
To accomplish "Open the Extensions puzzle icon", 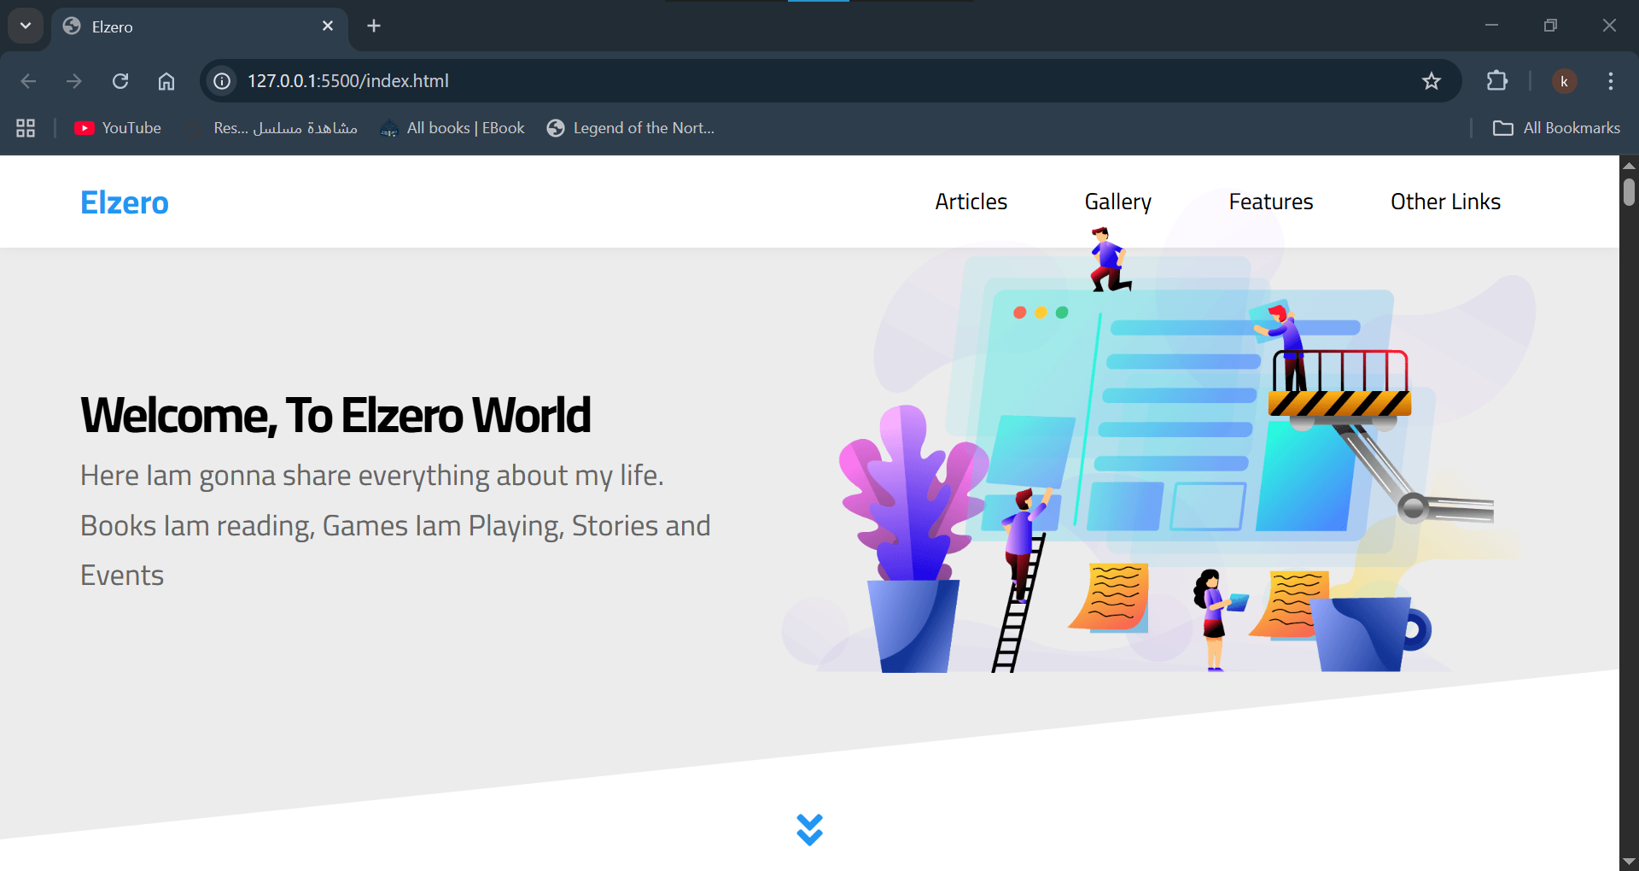I will tap(1496, 81).
